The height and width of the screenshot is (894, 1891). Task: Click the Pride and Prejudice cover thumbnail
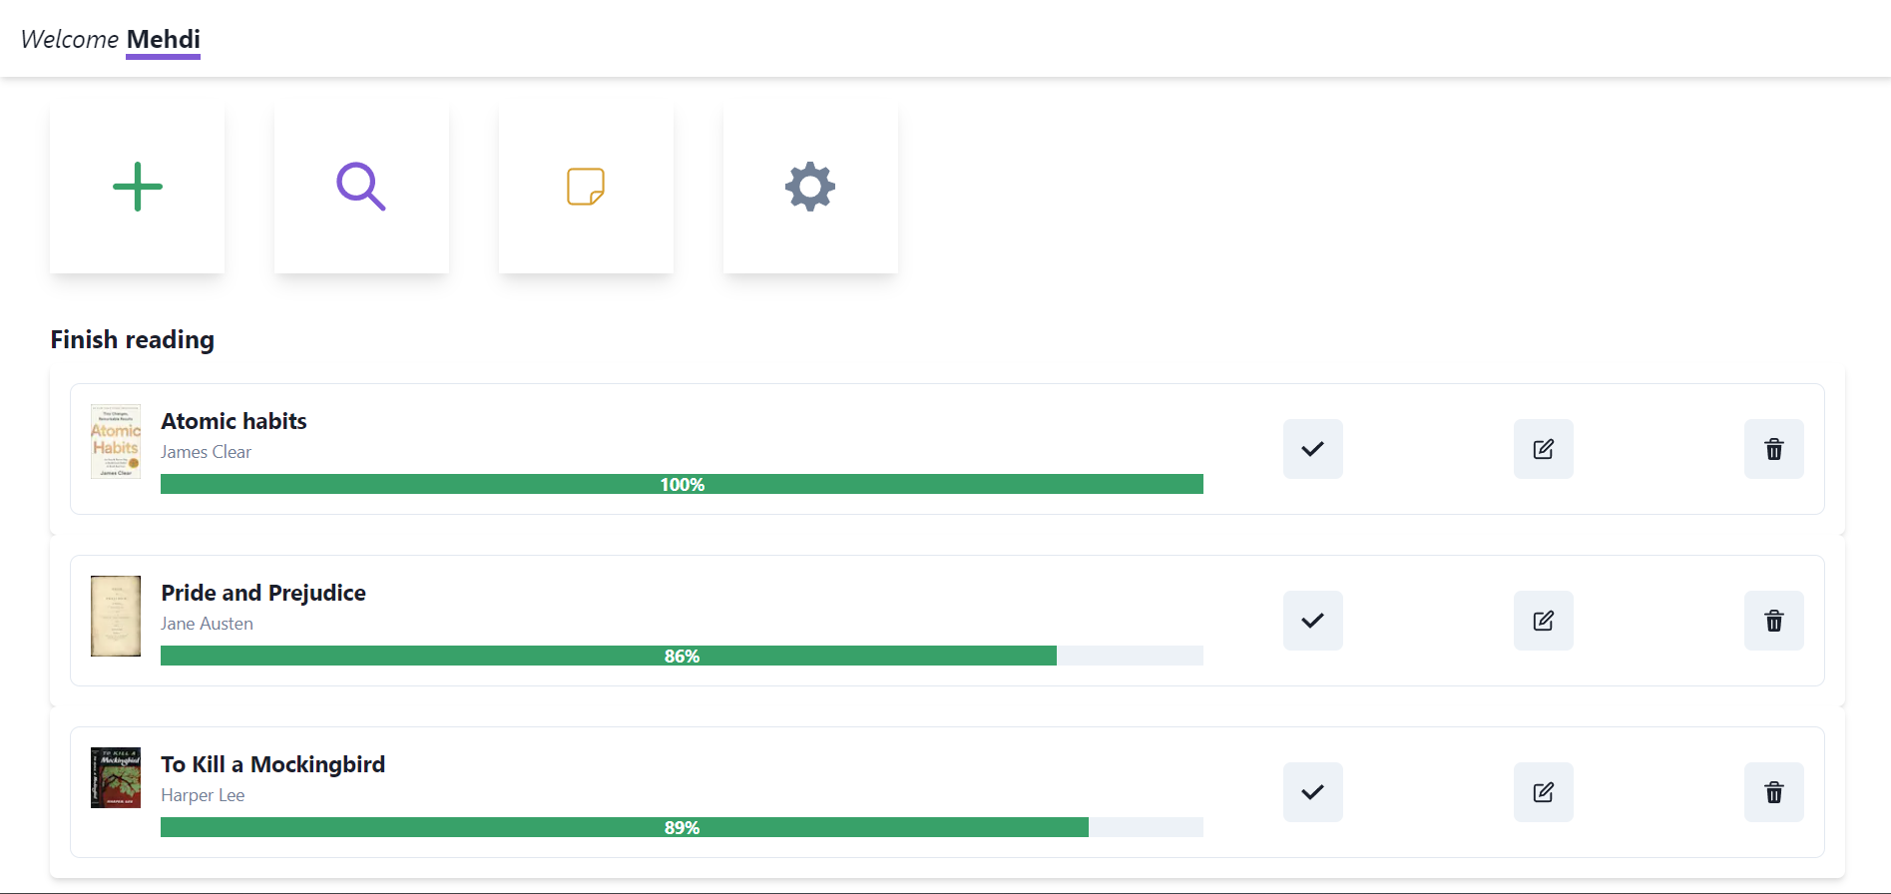[x=116, y=616]
